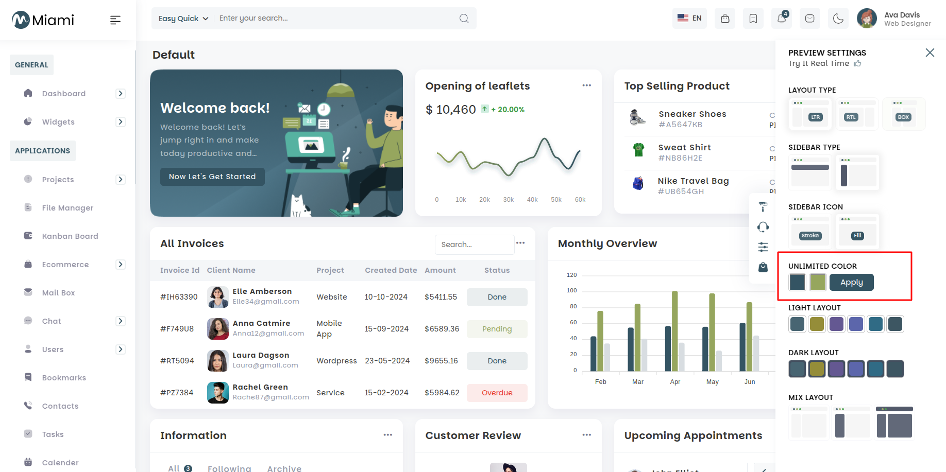Image resolution: width=946 pixels, height=472 pixels.
Task: Apply the unlimited color selection
Action: [x=852, y=283]
